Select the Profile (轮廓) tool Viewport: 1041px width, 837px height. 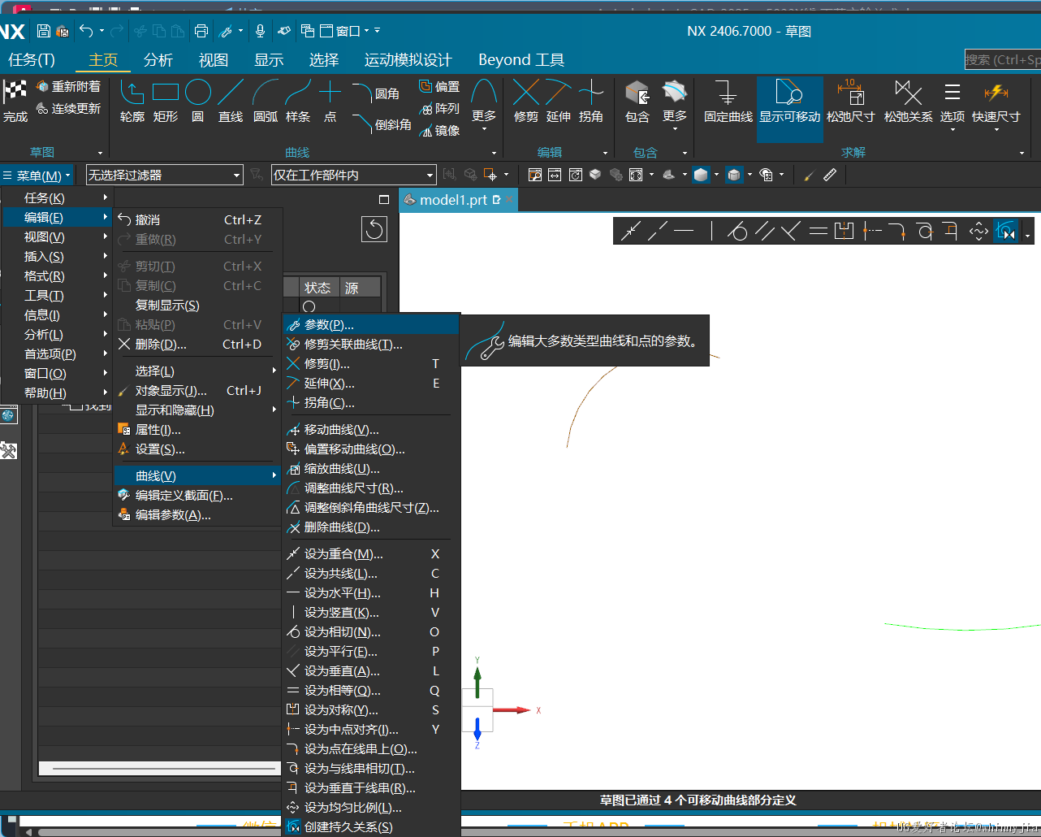click(132, 101)
